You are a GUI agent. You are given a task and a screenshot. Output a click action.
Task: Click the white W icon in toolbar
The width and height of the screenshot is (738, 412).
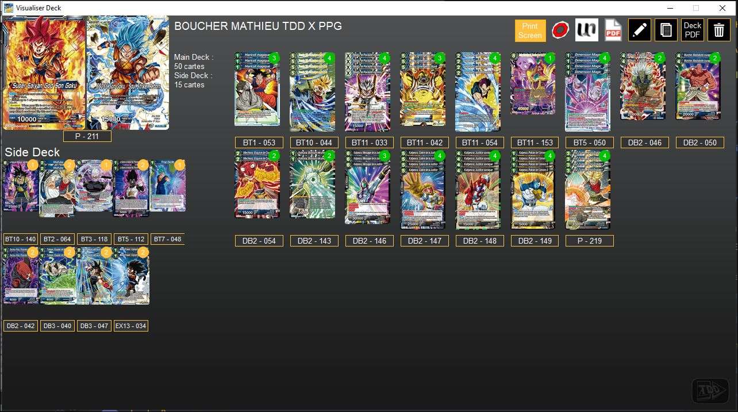[586, 29]
